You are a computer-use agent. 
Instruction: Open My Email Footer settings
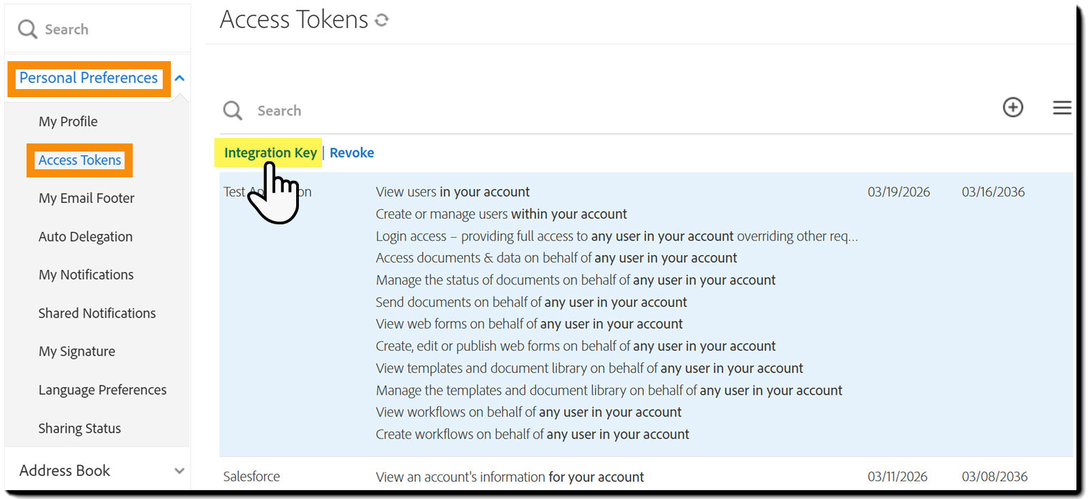pyautogui.click(x=86, y=198)
